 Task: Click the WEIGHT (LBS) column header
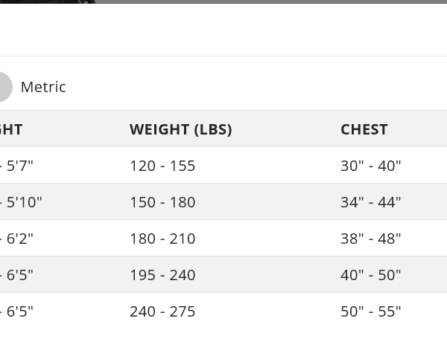point(181,129)
